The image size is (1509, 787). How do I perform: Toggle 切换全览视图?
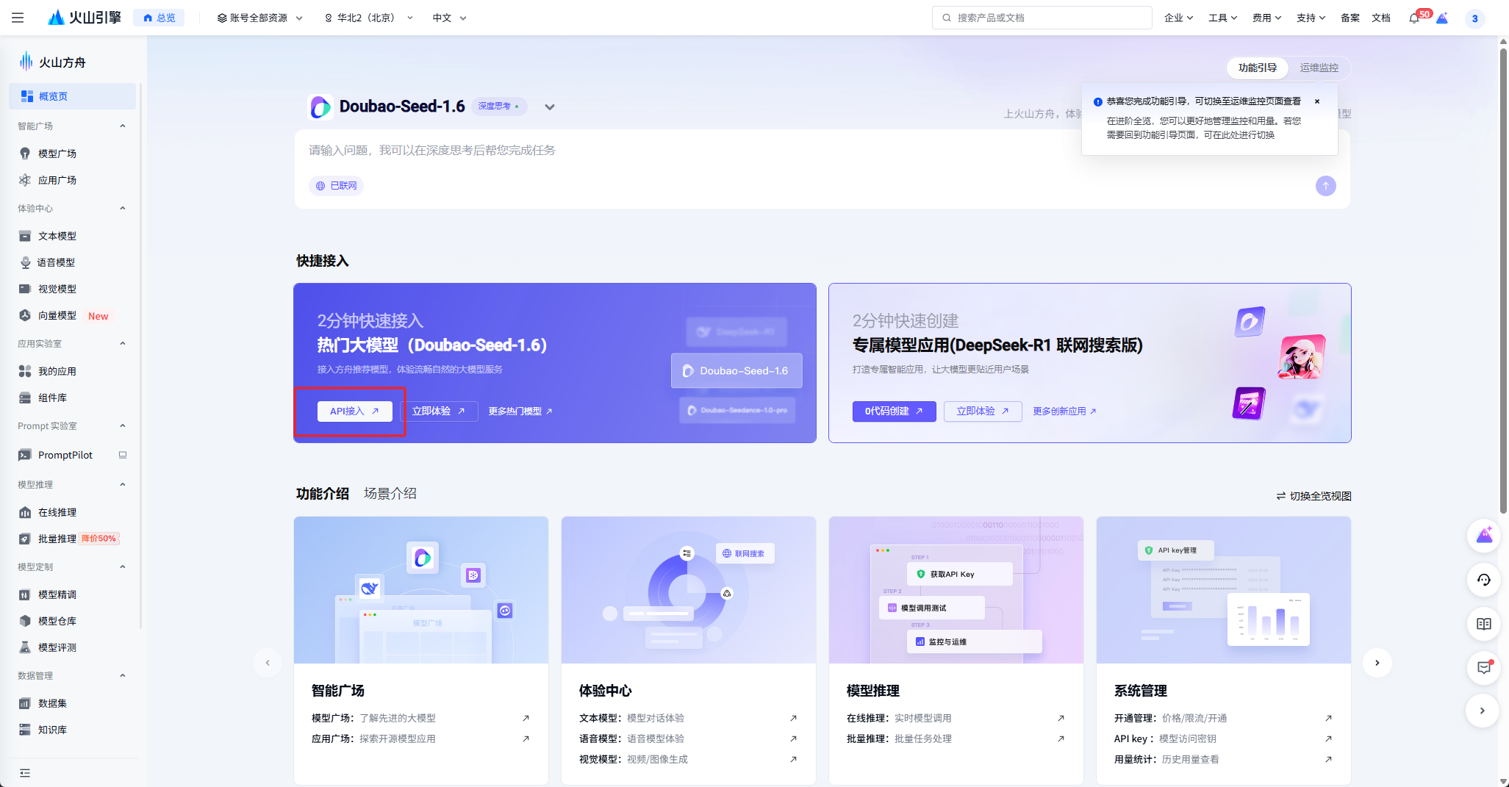(1313, 496)
